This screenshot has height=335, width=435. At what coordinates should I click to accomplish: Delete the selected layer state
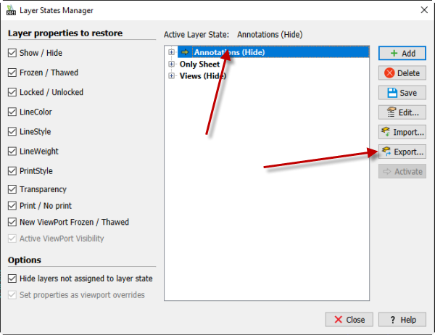(402, 73)
